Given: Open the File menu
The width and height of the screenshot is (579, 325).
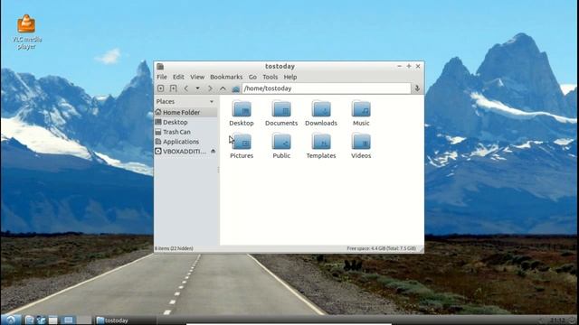Looking at the screenshot, I should (162, 77).
